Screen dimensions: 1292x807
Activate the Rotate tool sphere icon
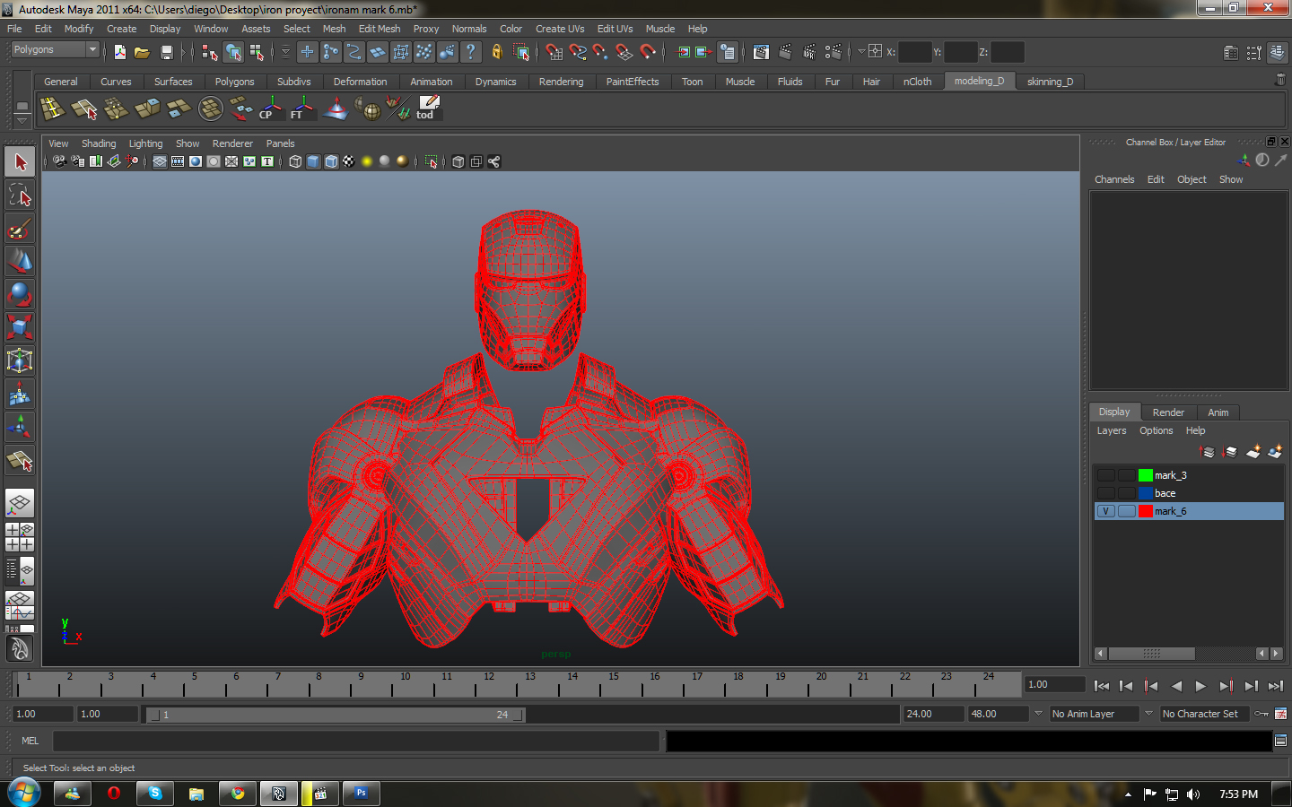pos(20,294)
